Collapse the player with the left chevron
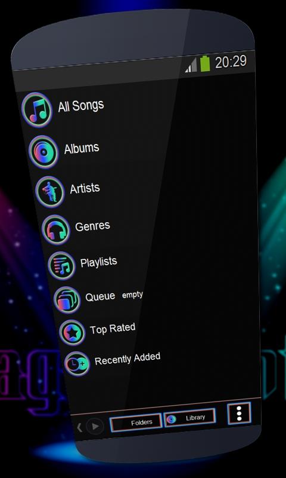 pyautogui.click(x=79, y=427)
